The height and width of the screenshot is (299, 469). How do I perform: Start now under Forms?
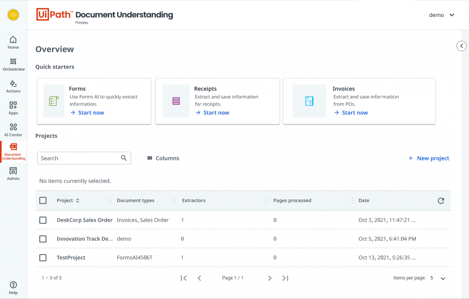(87, 113)
